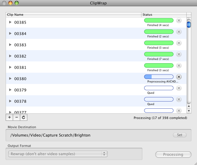
Task: Select the clip name 00385
Action: [x=20, y=23]
